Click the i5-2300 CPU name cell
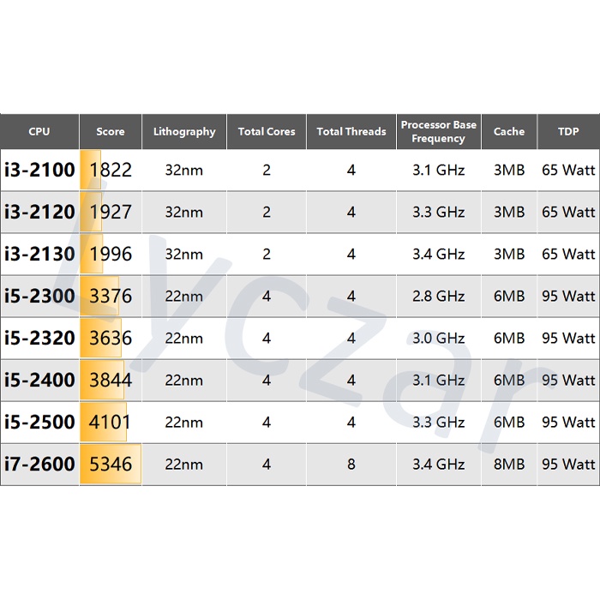The image size is (600, 600). click(x=39, y=296)
